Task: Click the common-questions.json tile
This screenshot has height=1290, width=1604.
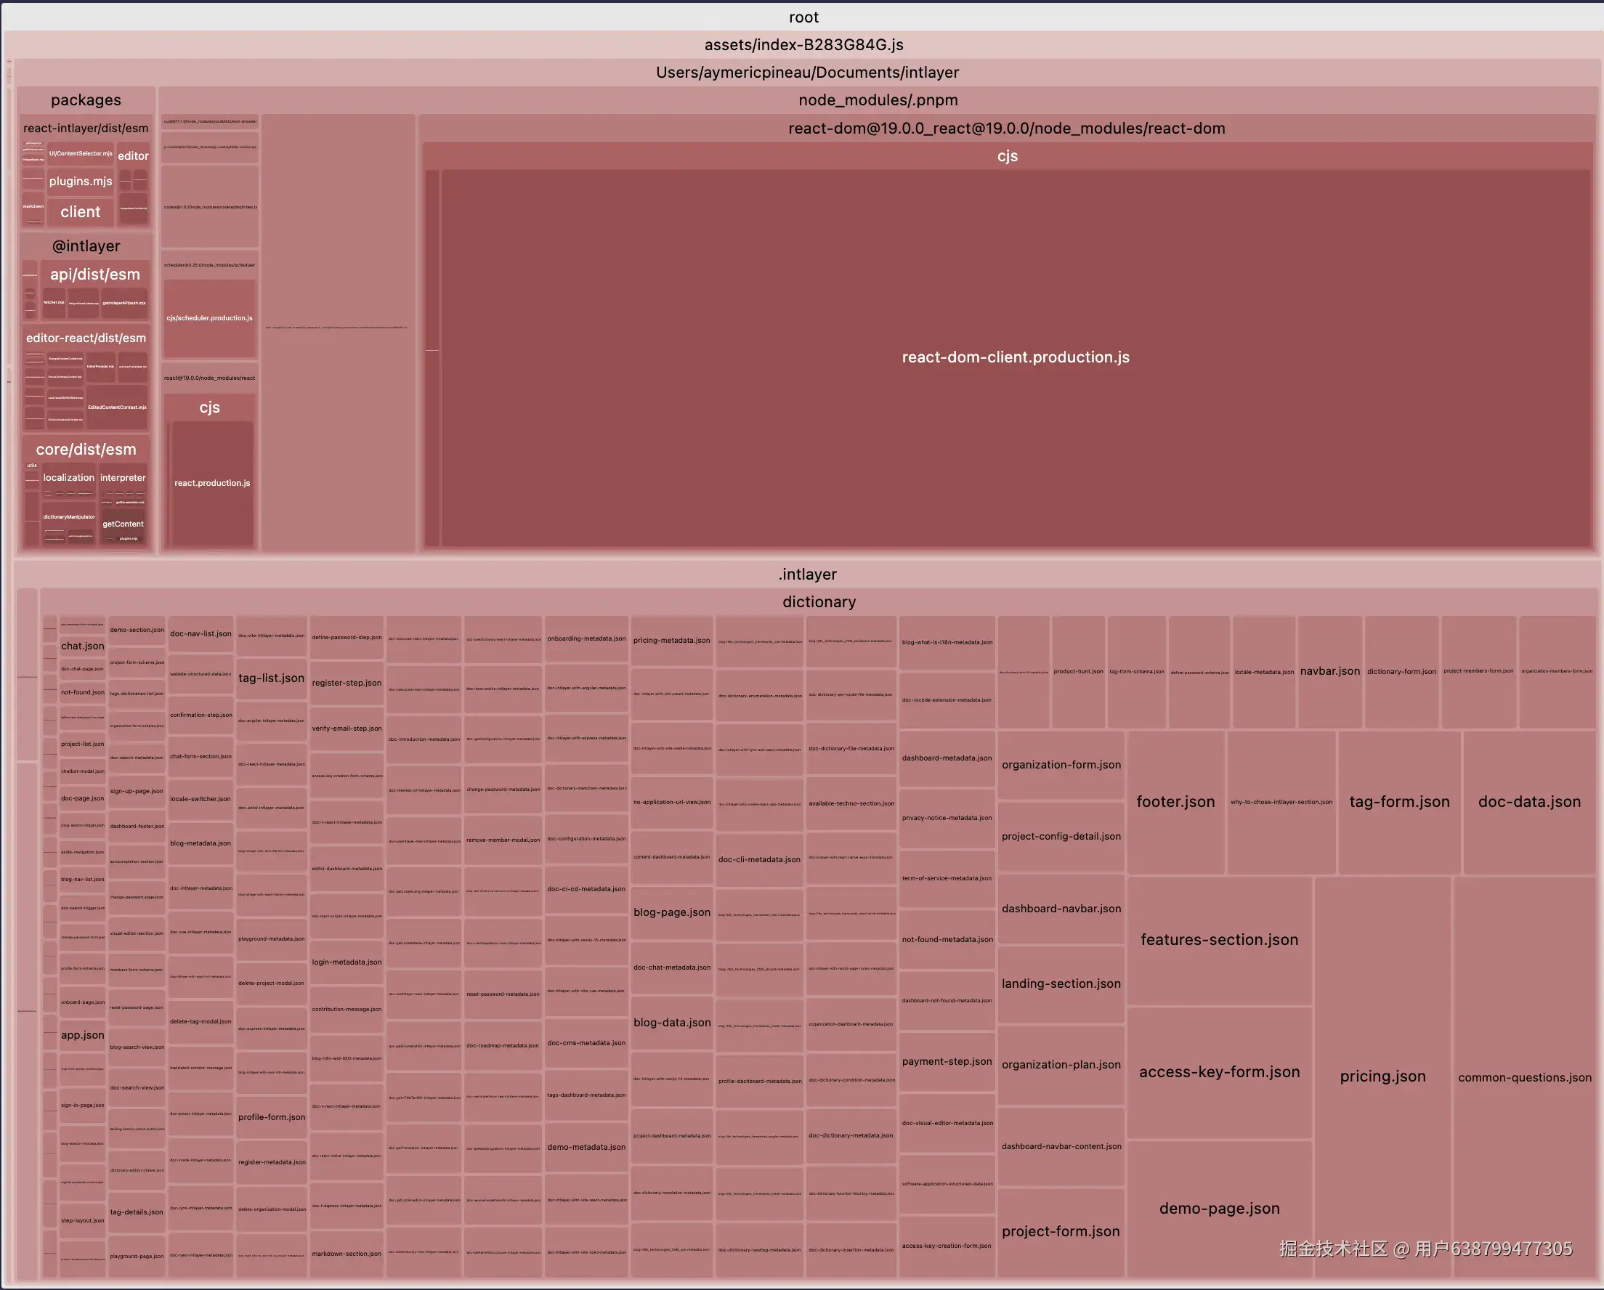Action: 1523,1076
